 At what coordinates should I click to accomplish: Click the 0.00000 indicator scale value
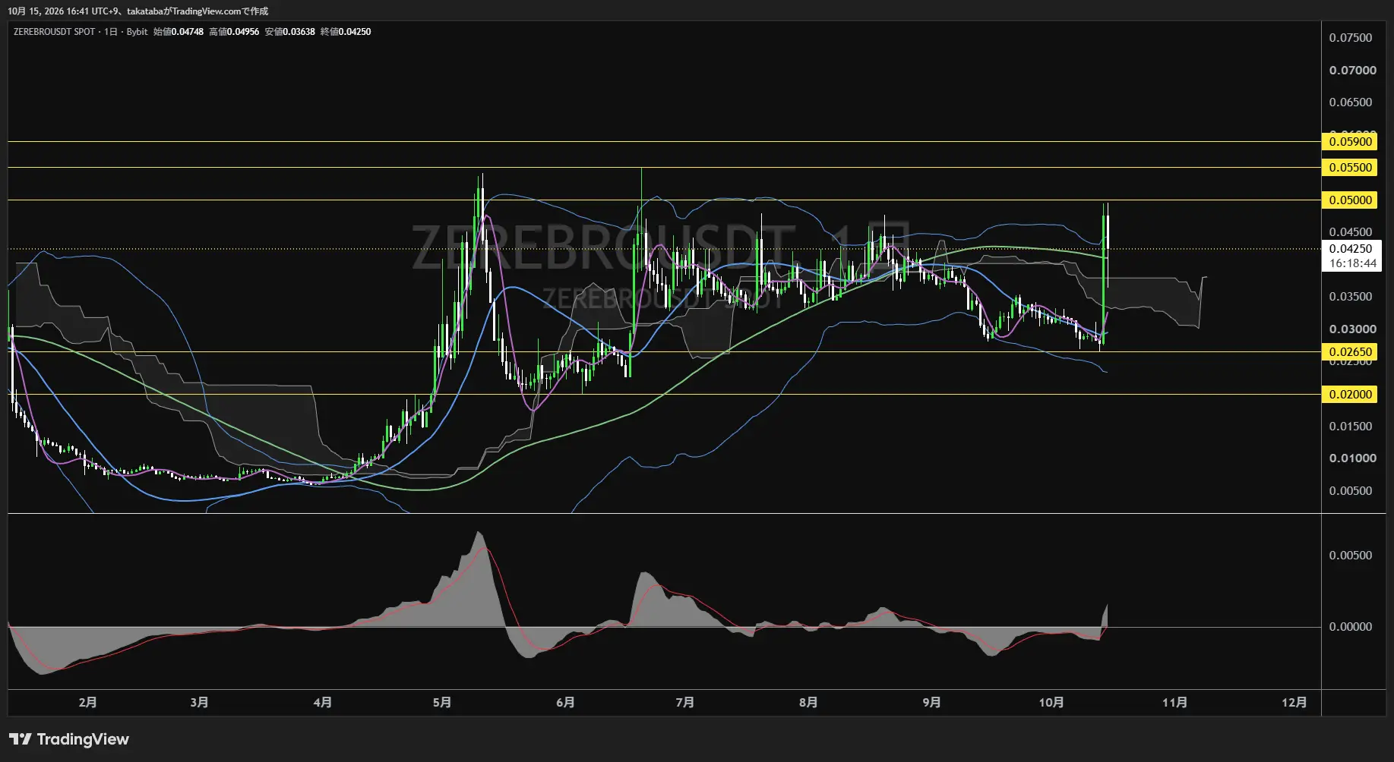pyautogui.click(x=1351, y=627)
